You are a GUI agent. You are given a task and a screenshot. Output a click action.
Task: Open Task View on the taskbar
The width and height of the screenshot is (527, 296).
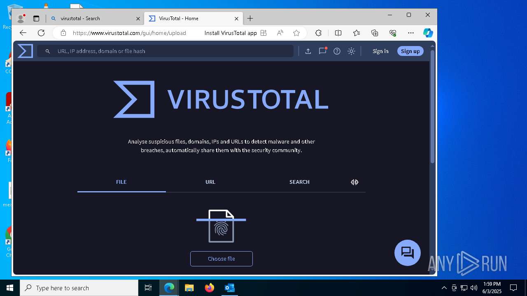pos(148,288)
